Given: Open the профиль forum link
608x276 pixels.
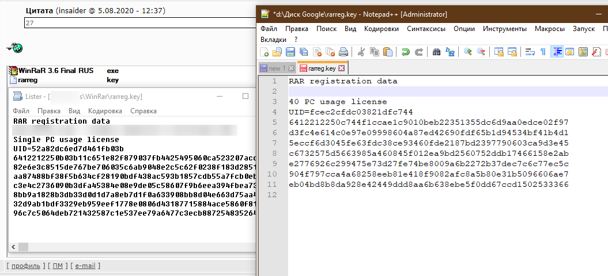Looking at the screenshot, I should point(25,266).
